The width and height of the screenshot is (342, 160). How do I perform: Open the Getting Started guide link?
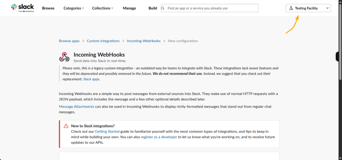(x=107, y=131)
